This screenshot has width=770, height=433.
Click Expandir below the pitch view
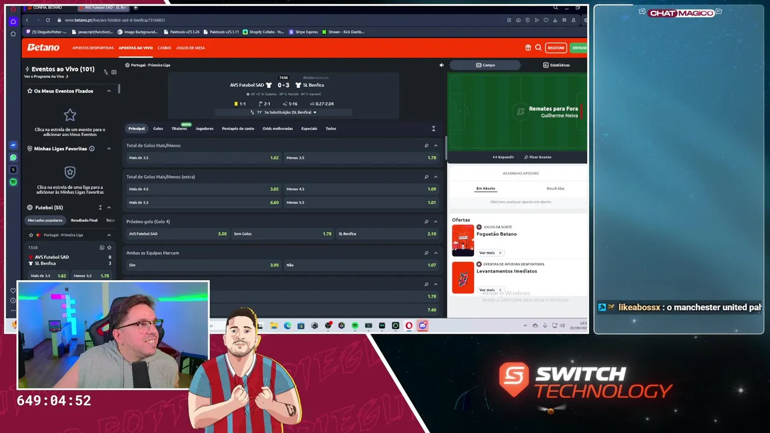[x=504, y=157]
